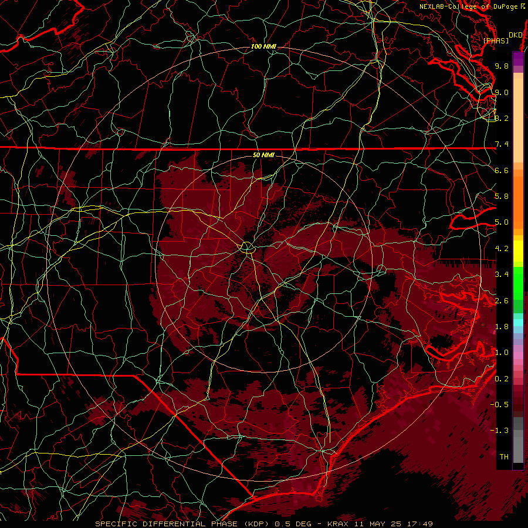Click the 50 NMI range ring label
This screenshot has width=528, height=528.
[263, 155]
